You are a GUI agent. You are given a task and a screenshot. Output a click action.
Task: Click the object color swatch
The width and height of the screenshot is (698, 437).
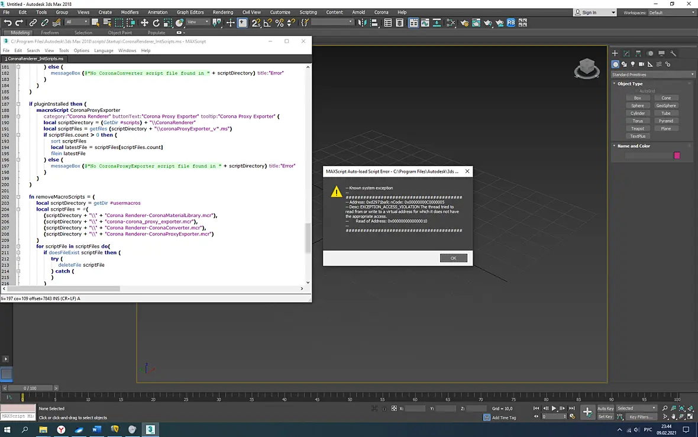point(677,156)
